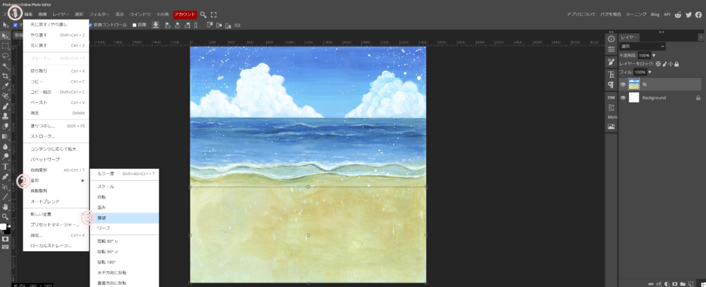This screenshot has height=287, width=706.
Task: Expand the 不透明度 opacity dropdown arrow
Action: pos(654,55)
